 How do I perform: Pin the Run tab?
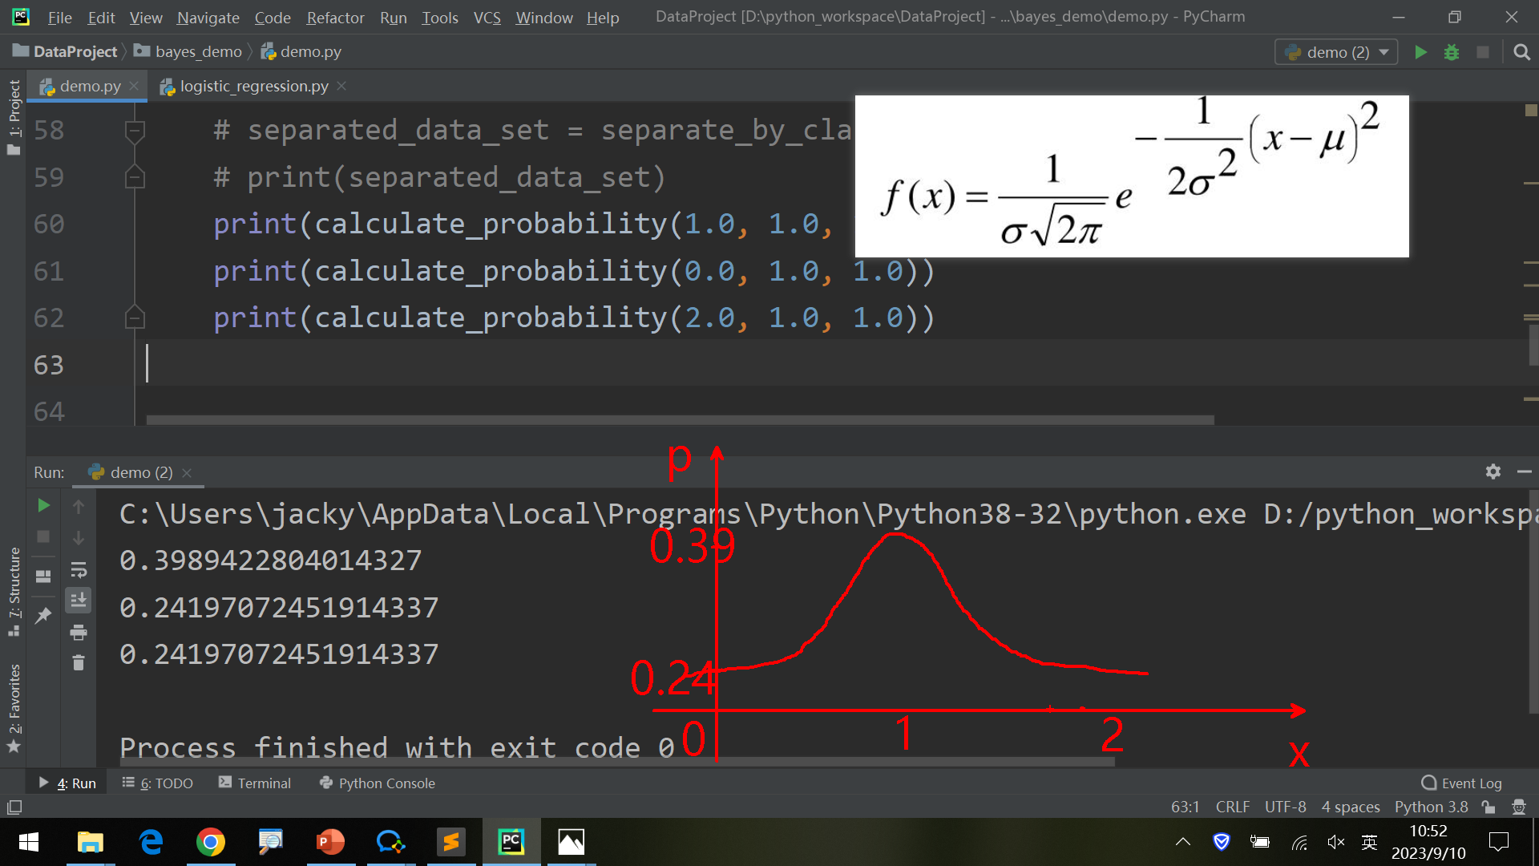point(43,616)
